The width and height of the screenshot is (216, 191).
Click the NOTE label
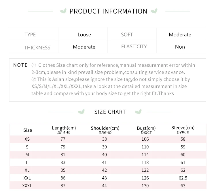tap(20, 65)
